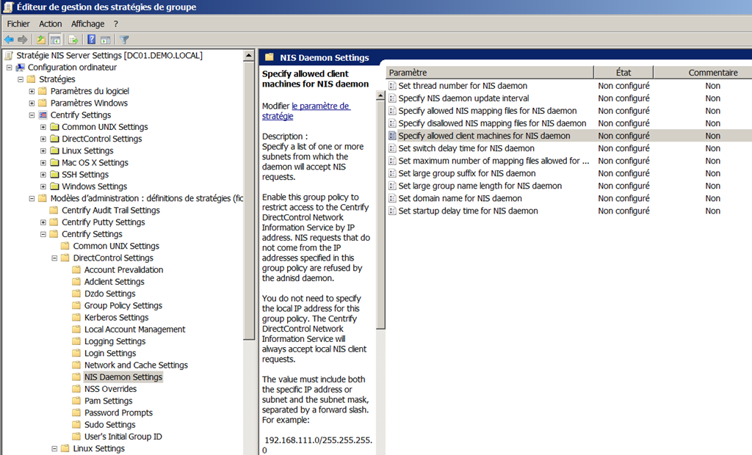Click policy icon of 'Specify NIS daemon update interval'
The width and height of the screenshot is (752, 455).
coord(392,98)
